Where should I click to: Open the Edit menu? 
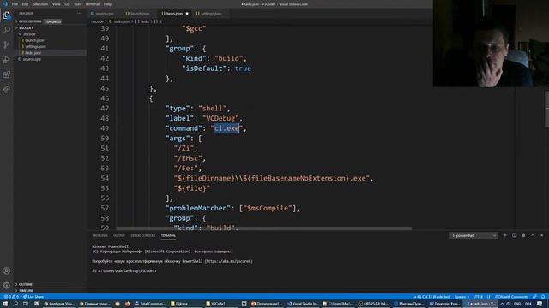tap(25, 4)
